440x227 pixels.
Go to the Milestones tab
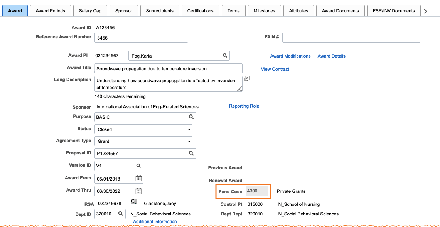(264, 11)
